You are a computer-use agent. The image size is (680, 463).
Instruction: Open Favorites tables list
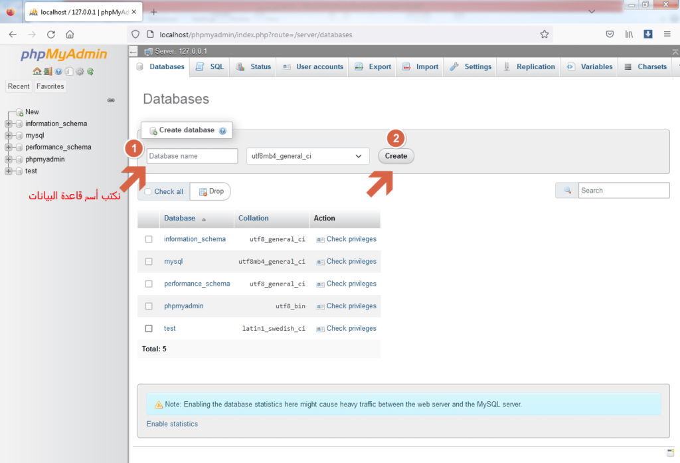pyautogui.click(x=50, y=86)
